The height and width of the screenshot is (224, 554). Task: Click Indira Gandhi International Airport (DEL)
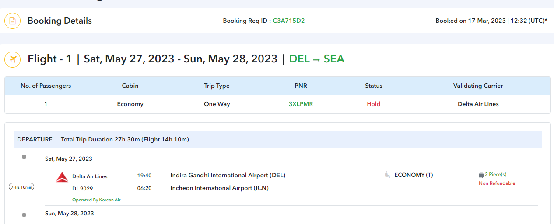click(228, 176)
